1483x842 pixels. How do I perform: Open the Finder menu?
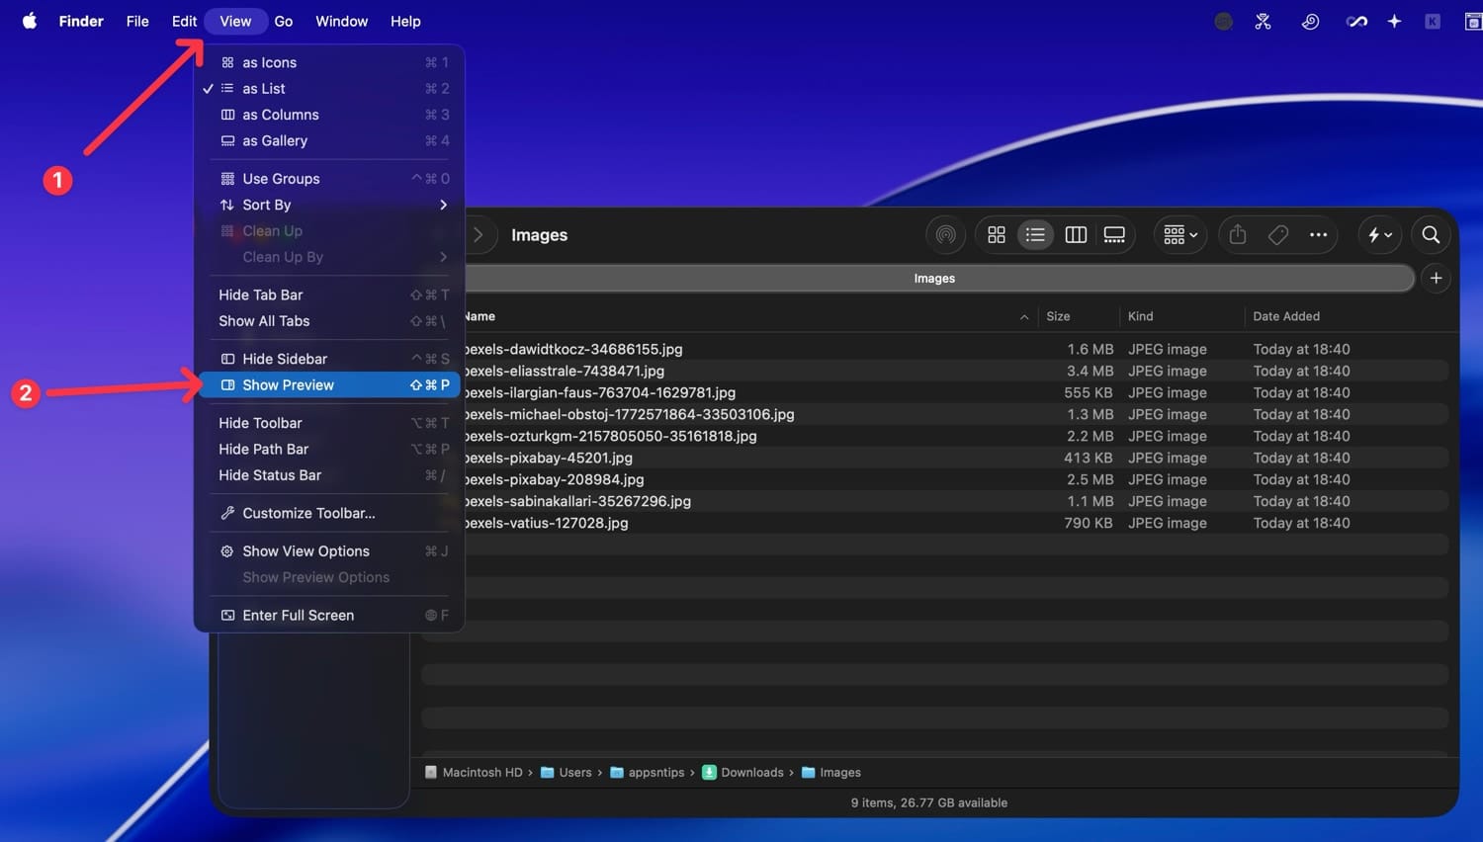point(81,21)
